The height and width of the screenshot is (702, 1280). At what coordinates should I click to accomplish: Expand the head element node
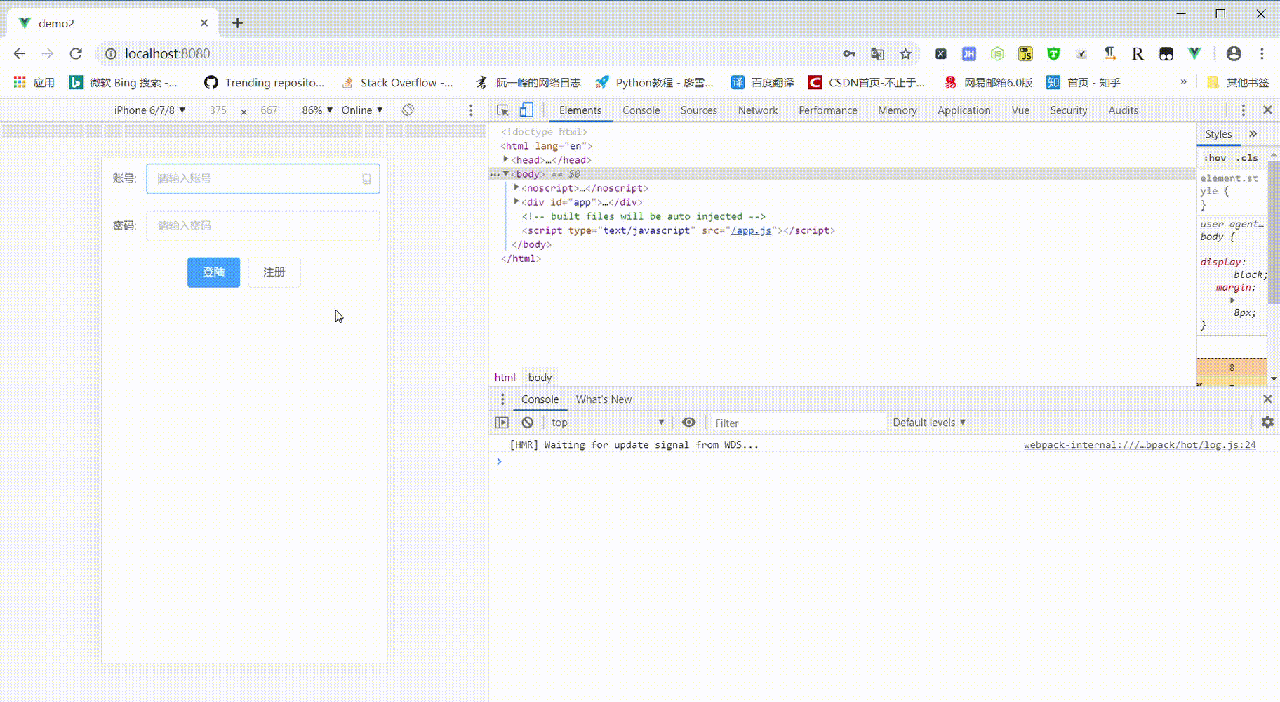pos(505,159)
